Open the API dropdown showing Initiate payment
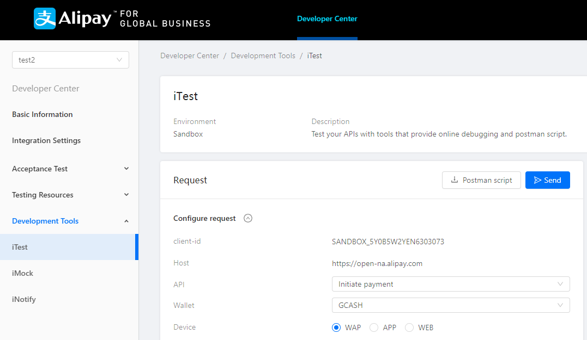The width and height of the screenshot is (587, 340). 450,284
